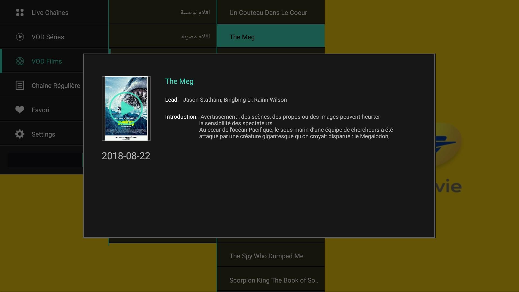This screenshot has width=519, height=292.
Task: Click the release date 2018-08-22
Action: 126,156
